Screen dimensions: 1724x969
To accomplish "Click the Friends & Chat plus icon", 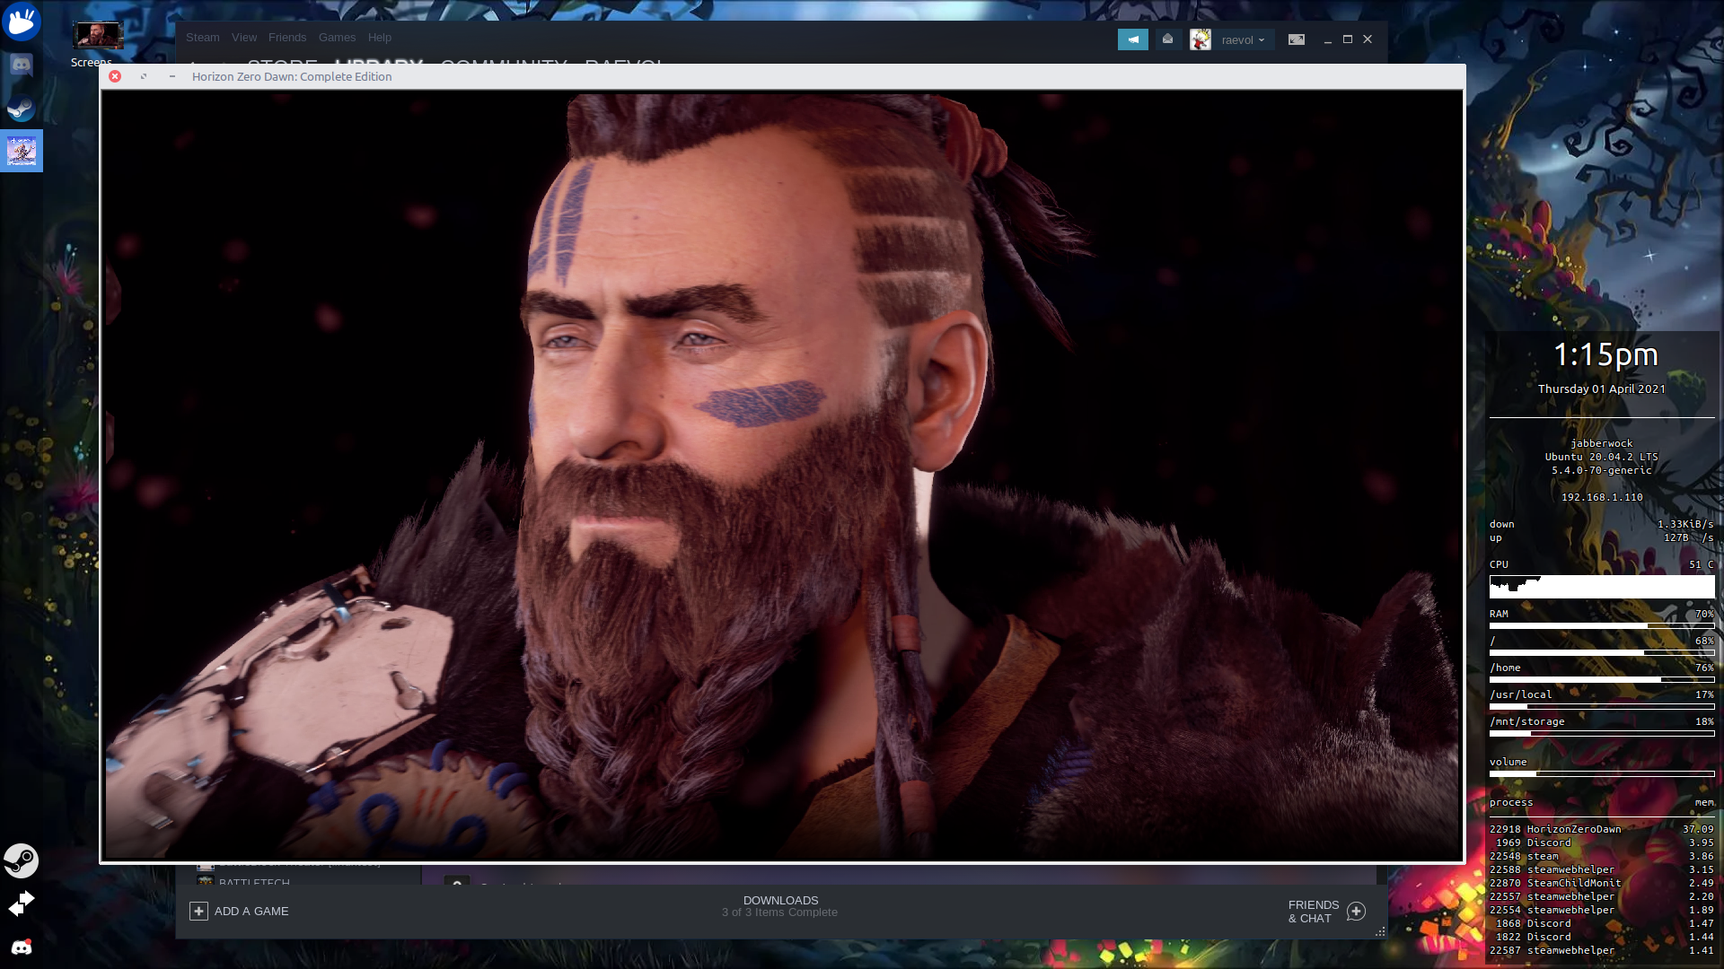I will pos(1356,912).
